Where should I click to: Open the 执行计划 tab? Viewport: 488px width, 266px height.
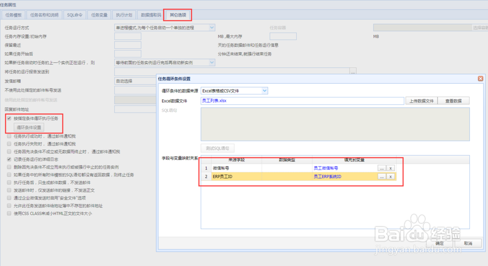[x=124, y=15]
